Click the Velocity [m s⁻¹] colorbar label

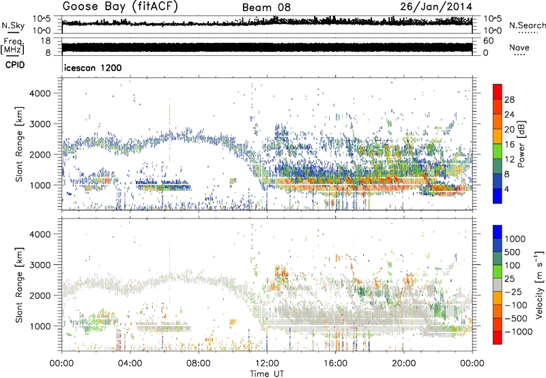click(x=539, y=285)
